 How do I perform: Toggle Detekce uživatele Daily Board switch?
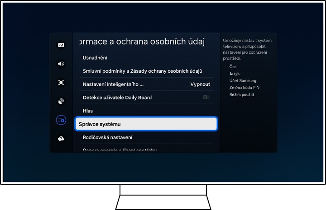(x=206, y=97)
